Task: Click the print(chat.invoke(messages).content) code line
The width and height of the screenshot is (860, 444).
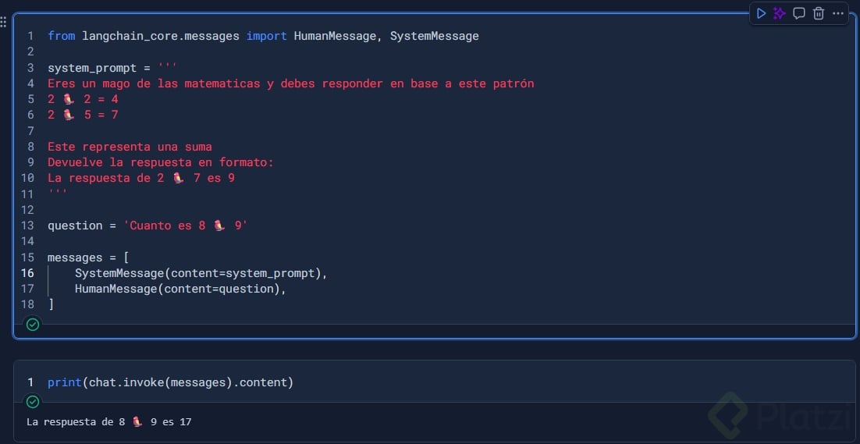Action: (x=170, y=382)
